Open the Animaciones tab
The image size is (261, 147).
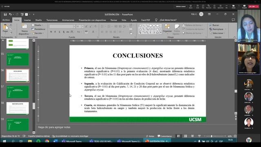tap(68, 20)
